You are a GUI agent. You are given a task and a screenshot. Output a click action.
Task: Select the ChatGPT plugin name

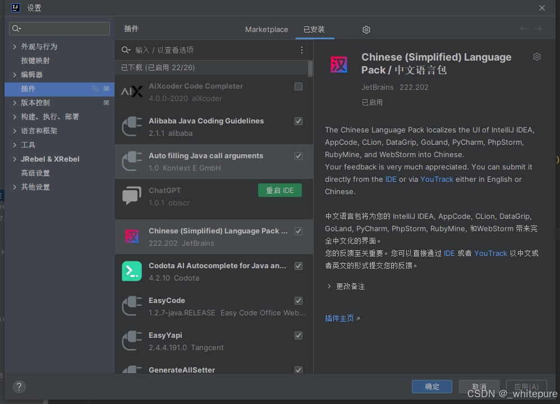[164, 190]
